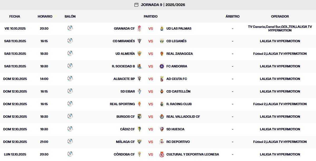Viewport: 316px width, 161px height.
Task: Click the FC Andorra club crest
Action: tap(162, 66)
